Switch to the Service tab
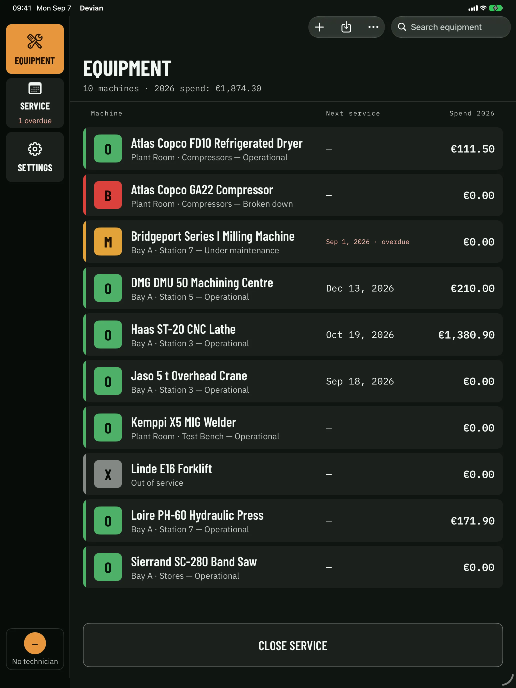The image size is (516, 688). 35,103
